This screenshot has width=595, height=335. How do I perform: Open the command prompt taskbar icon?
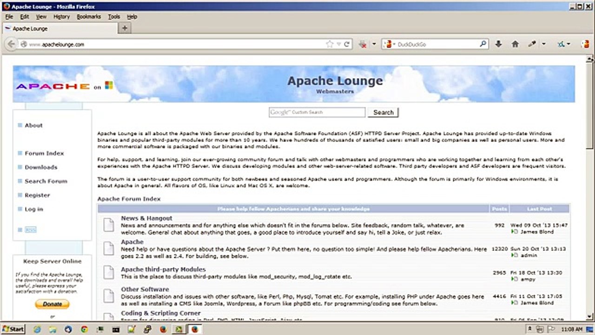tap(116, 329)
